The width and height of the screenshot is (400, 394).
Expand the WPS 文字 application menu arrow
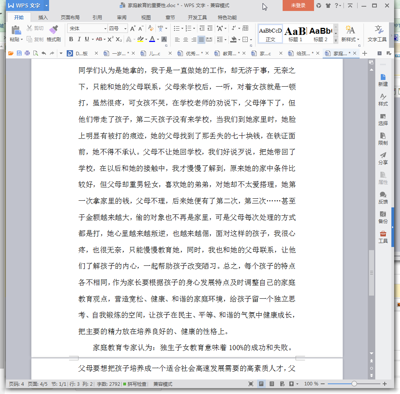(x=46, y=5)
